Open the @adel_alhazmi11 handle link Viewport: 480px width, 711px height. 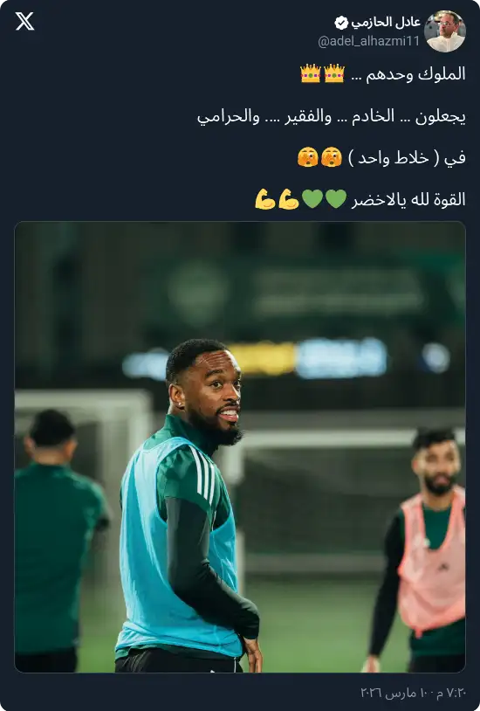point(368,41)
